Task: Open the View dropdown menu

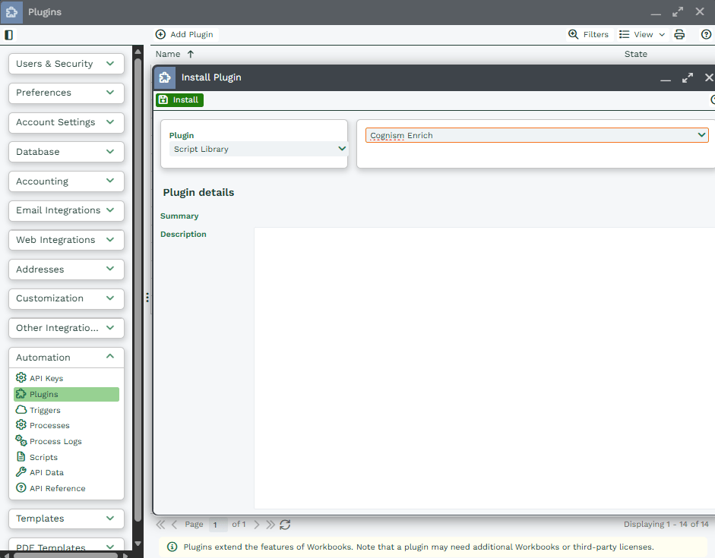Action: [x=642, y=34]
